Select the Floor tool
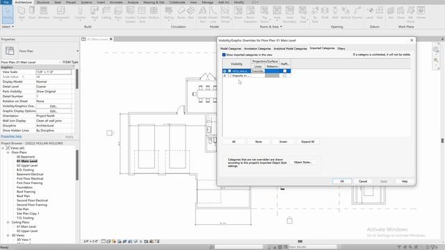 coord(118,13)
